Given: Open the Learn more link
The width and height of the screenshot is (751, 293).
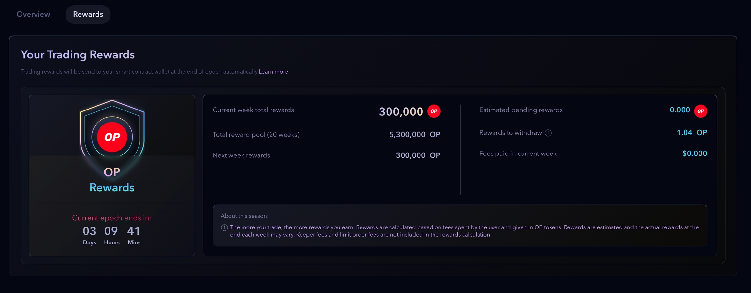Looking at the screenshot, I should (x=273, y=72).
